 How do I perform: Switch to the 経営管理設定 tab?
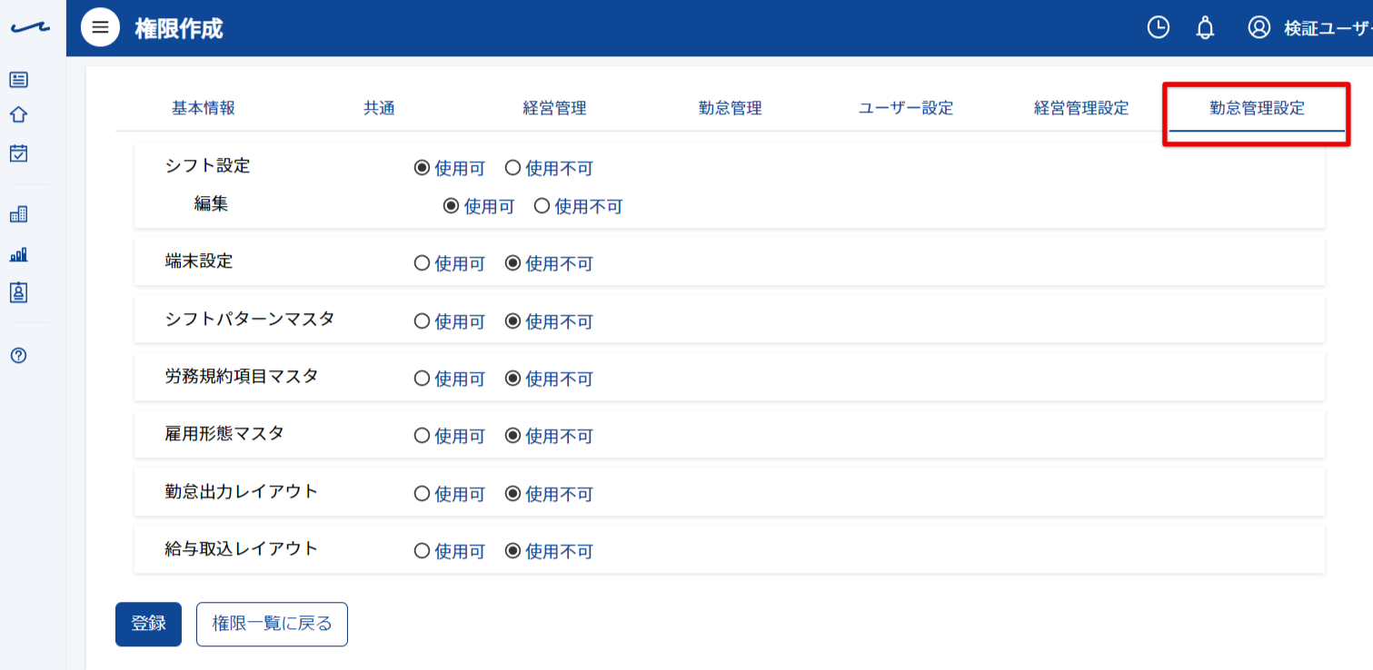[x=1081, y=108]
